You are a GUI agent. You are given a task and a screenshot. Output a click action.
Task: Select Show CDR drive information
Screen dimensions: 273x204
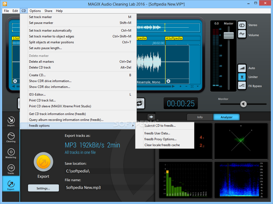click(78, 81)
